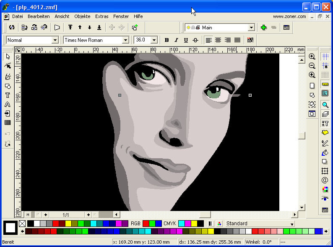
Task: Pick yellow swatch in top palette row
Action: point(68,224)
